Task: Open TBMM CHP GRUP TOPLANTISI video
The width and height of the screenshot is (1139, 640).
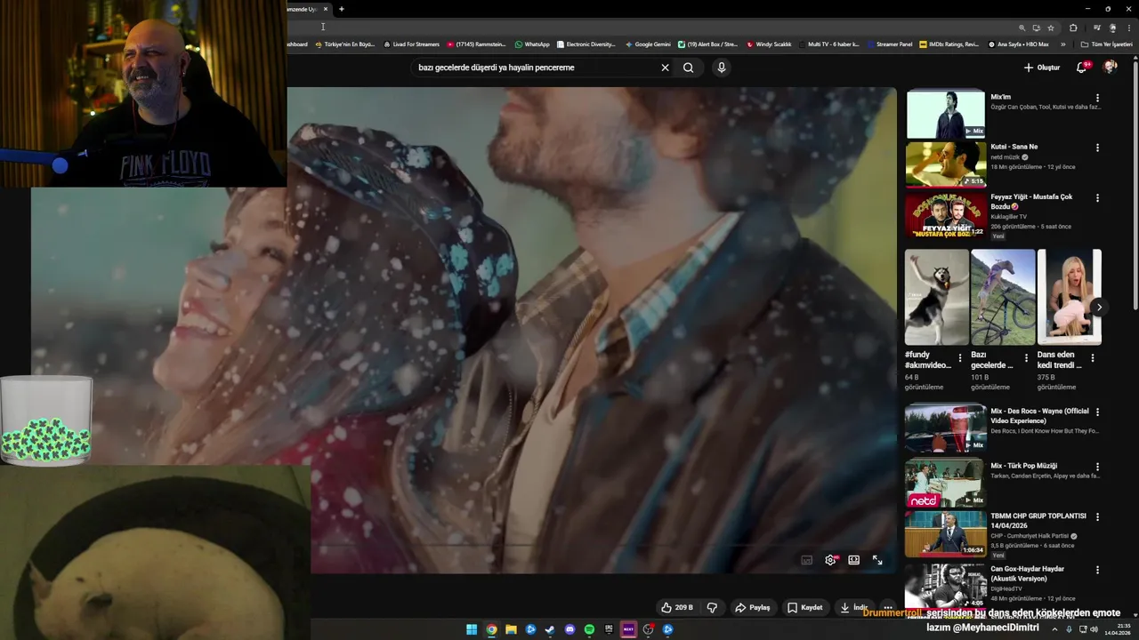Action: pos(945,533)
